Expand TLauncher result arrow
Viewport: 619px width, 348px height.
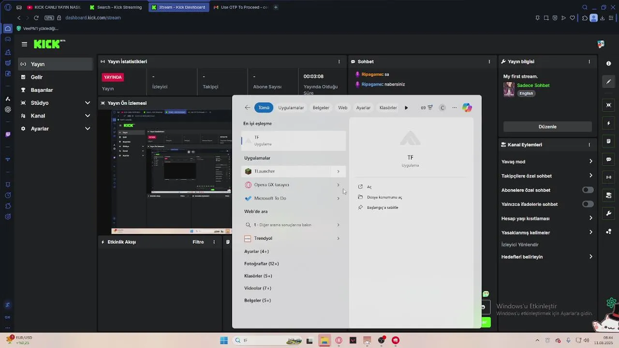tap(338, 171)
